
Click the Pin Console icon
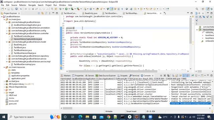(x=193, y=76)
